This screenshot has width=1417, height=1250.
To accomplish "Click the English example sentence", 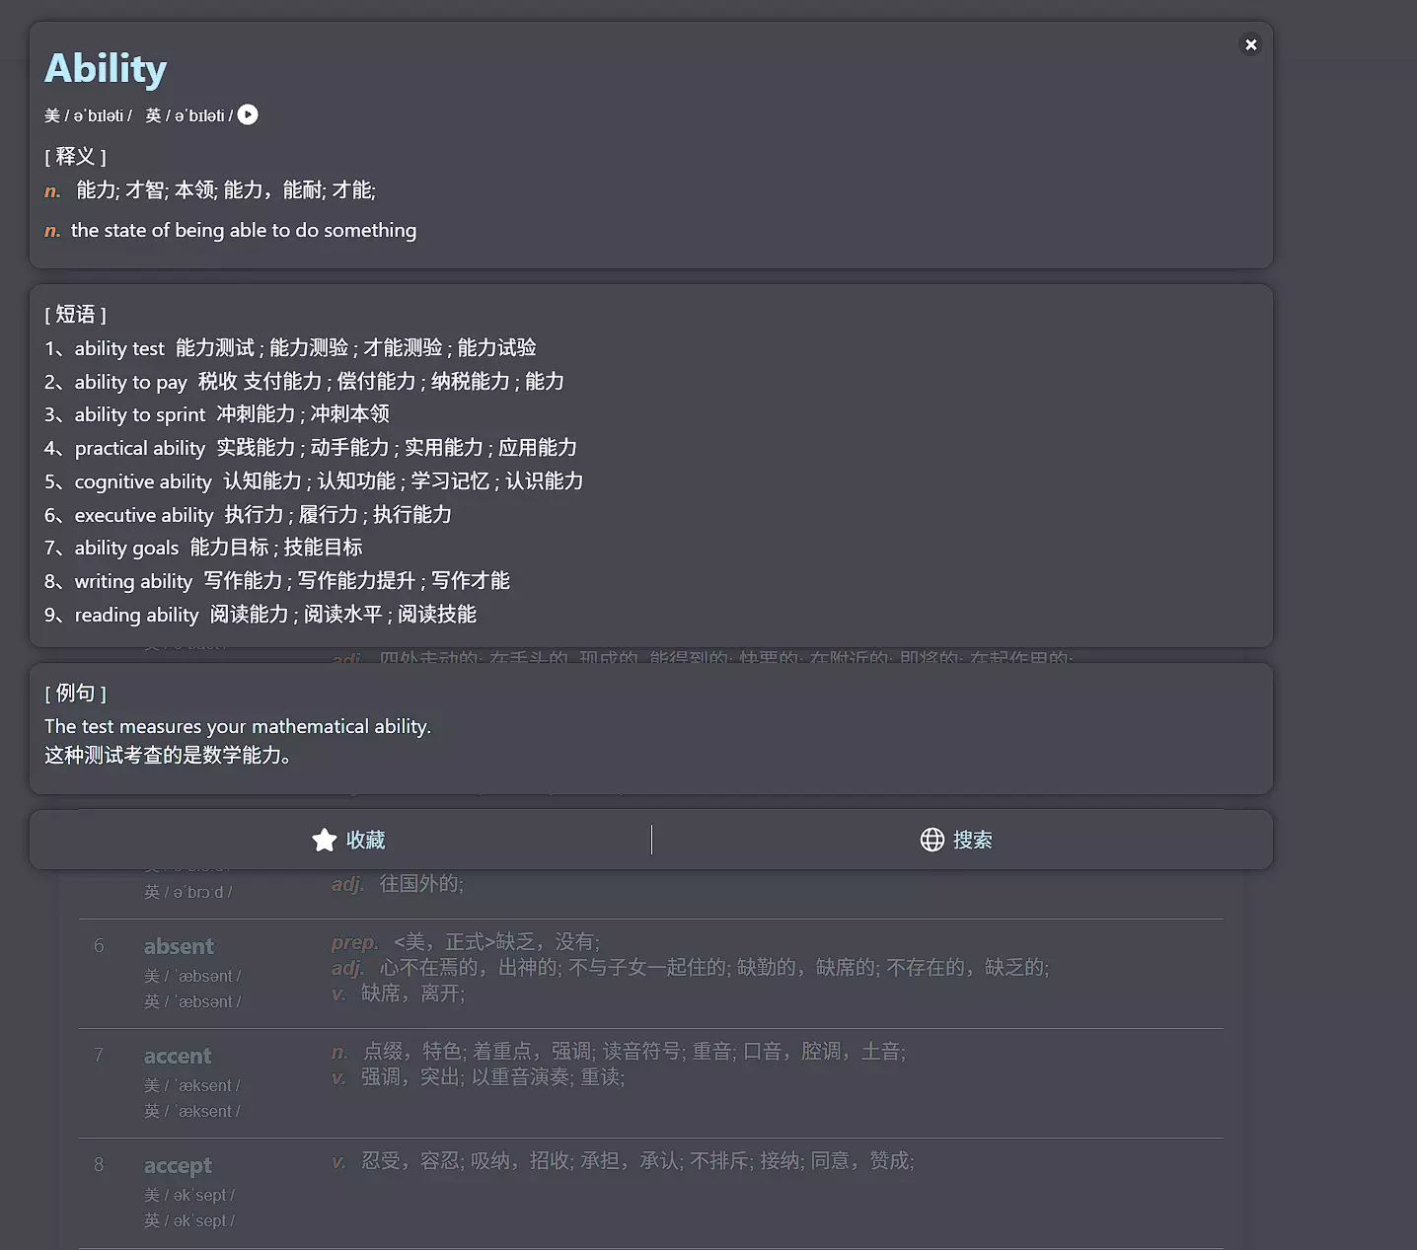I will click(x=238, y=726).
